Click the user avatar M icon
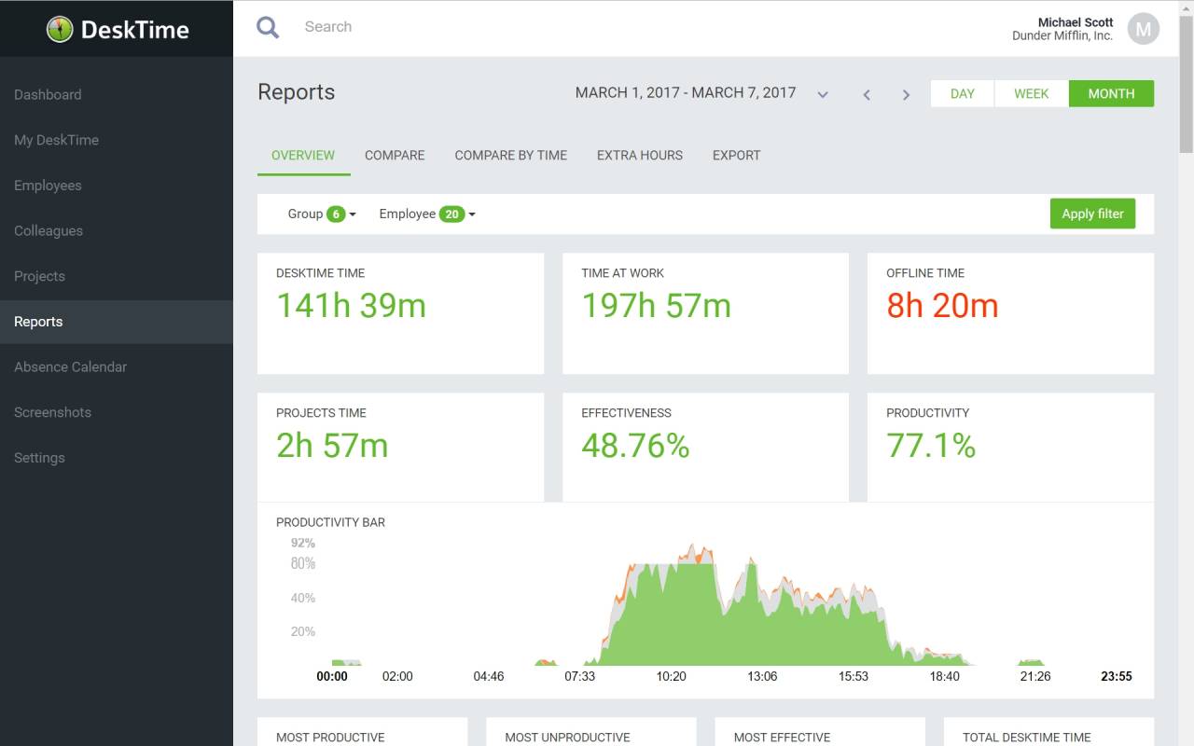 pos(1143,29)
